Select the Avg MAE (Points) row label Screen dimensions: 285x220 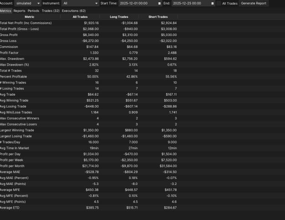coord(13,184)
